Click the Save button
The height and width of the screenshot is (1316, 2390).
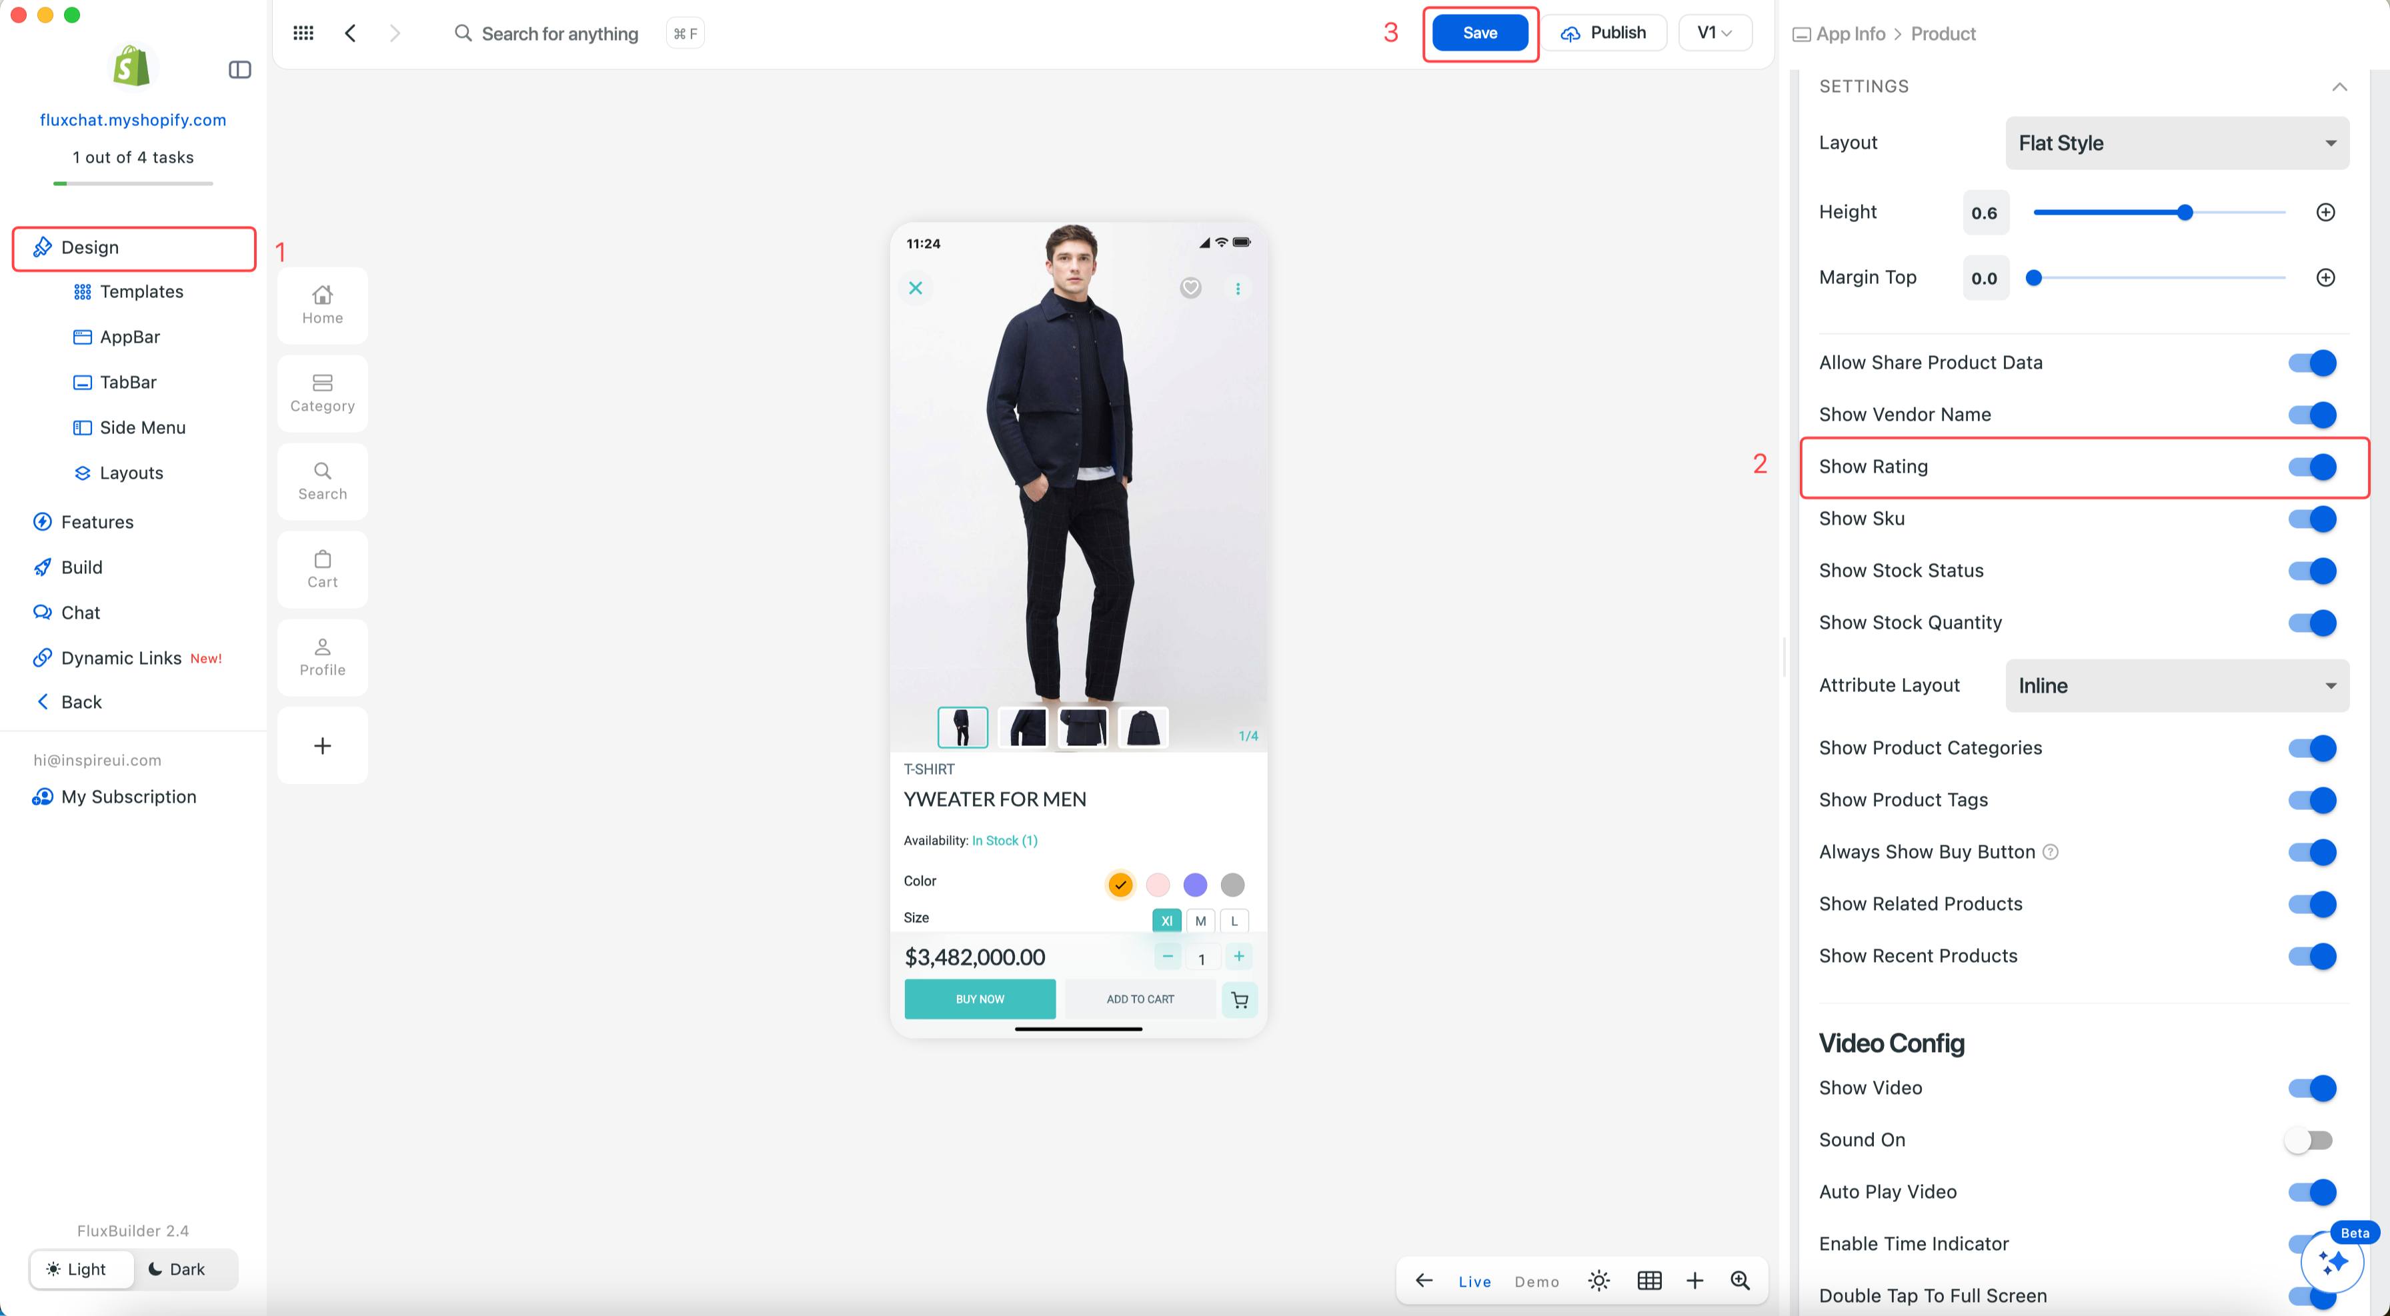coord(1480,33)
